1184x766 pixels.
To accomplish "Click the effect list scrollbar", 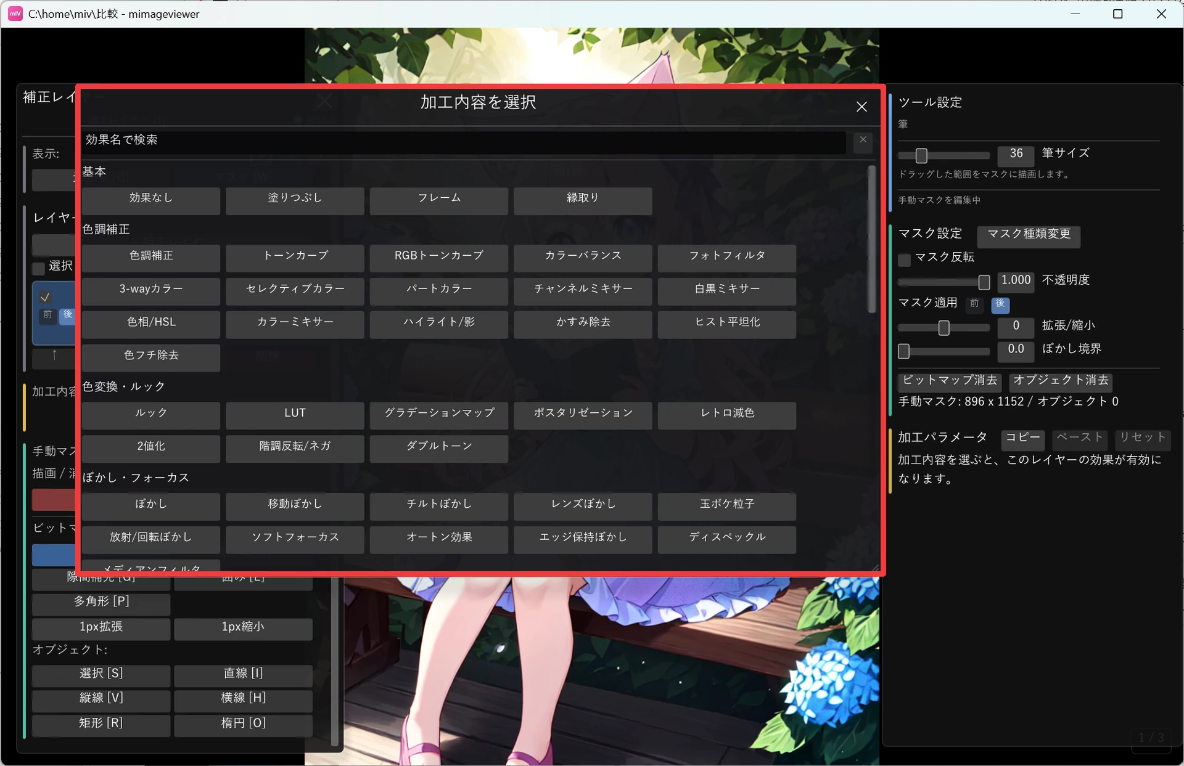I will (871, 239).
